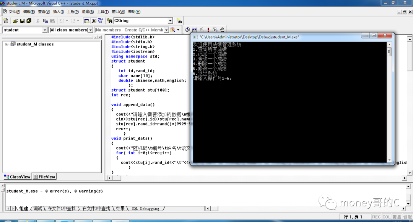Switch to the ClassView tab
413x222 pixels.
[17, 177]
